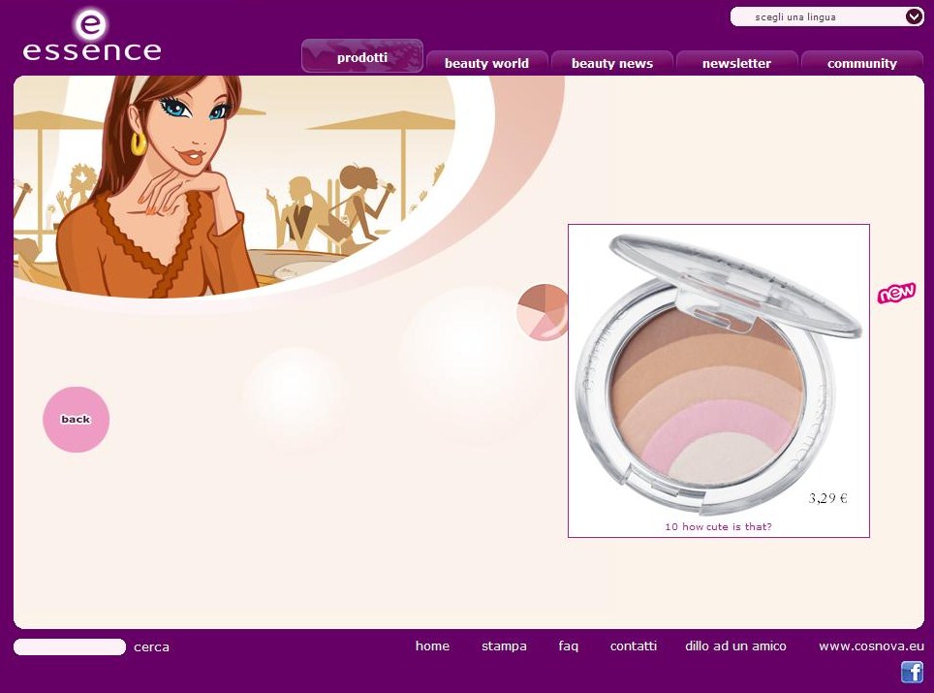
Task: Focus the search input field
Action: tap(70, 647)
